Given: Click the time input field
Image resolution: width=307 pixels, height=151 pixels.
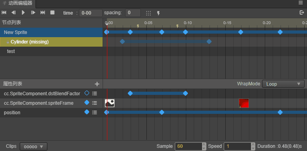Looking at the screenshot, I should (x=91, y=13).
